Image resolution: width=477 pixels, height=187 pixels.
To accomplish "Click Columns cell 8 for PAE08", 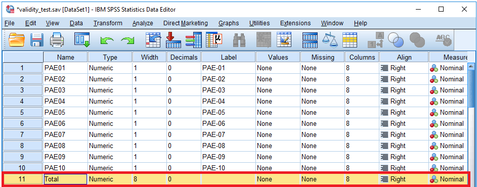I will tap(362, 146).
